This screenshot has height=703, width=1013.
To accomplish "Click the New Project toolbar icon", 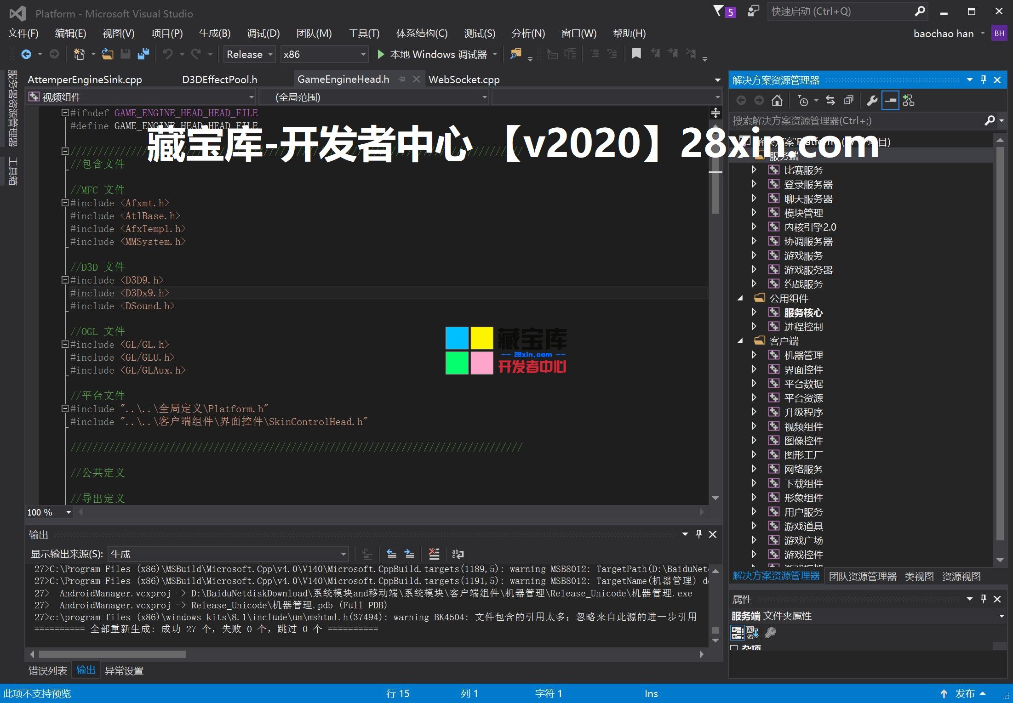I will (79, 54).
